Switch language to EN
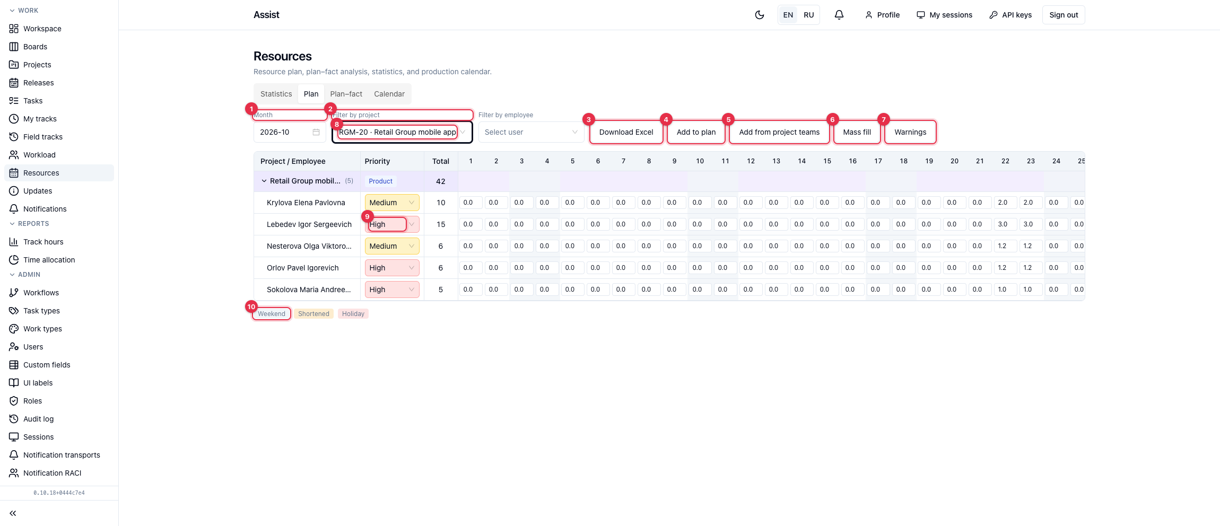Viewport: 1220px width, 526px height. 788,15
